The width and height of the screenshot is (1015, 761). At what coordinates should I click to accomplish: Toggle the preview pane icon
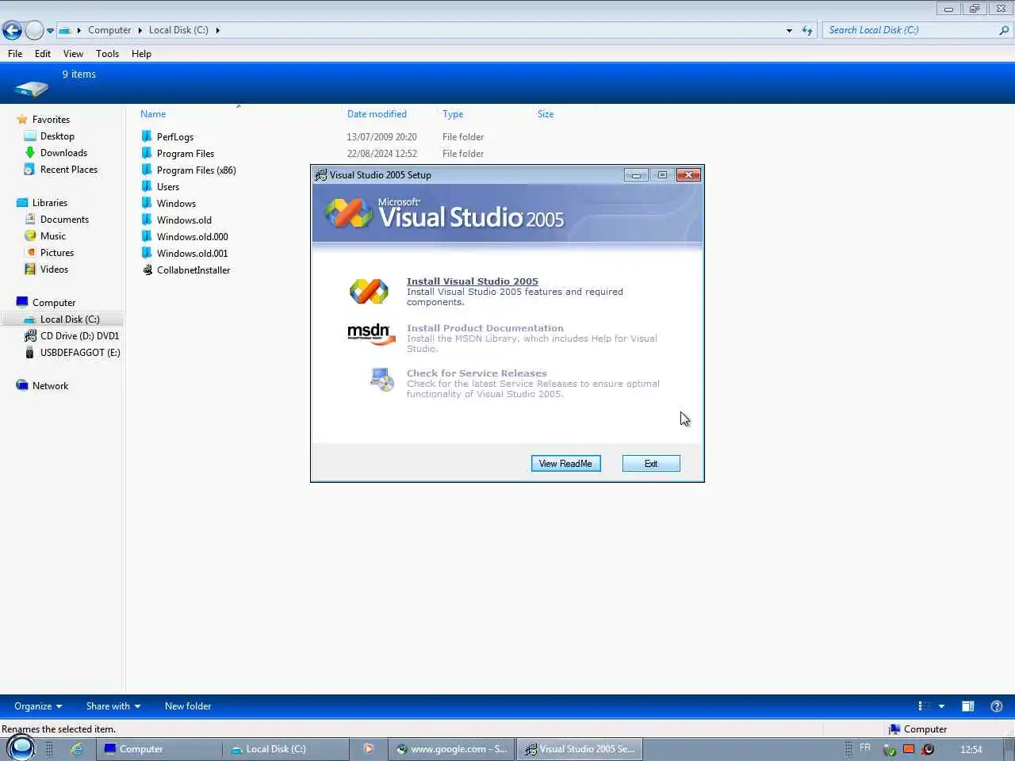tap(968, 706)
